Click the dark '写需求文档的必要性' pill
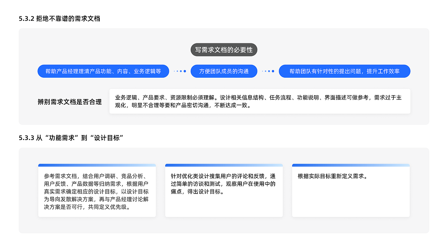This screenshot has height=252, width=448. click(x=224, y=49)
